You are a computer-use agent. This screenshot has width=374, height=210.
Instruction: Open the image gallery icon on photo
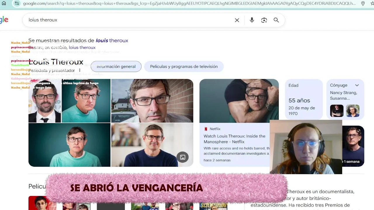(183, 157)
